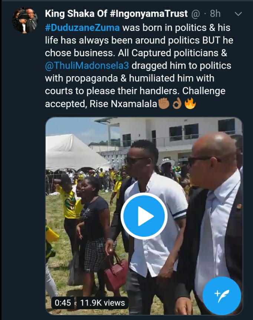Screen dimensions: 253x320
Task: Click the King Shaka Of #IngonyamaTrust display name
Action: coord(116,14)
